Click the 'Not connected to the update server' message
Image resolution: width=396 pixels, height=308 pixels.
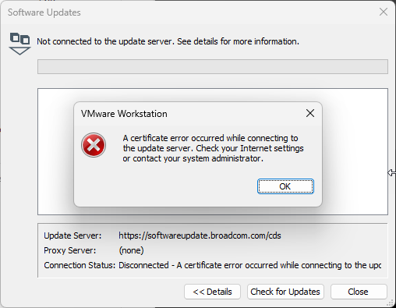pos(168,41)
